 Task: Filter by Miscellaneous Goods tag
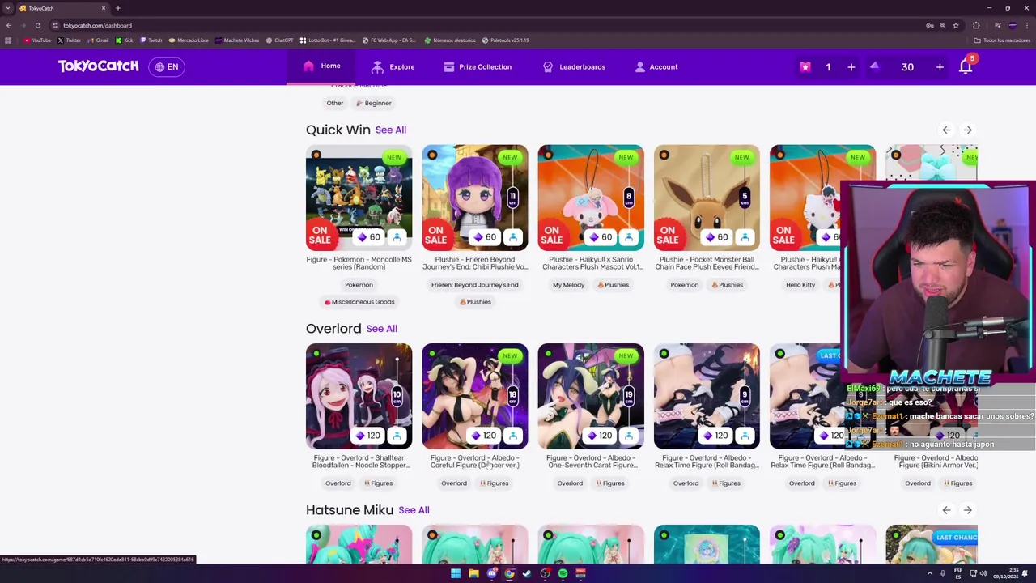coord(359,302)
